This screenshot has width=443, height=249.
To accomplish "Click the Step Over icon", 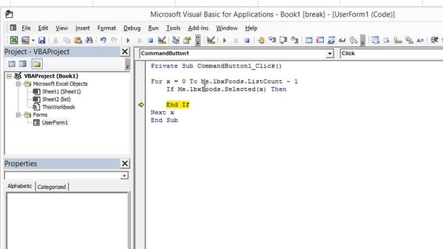I will click(x=283, y=40).
